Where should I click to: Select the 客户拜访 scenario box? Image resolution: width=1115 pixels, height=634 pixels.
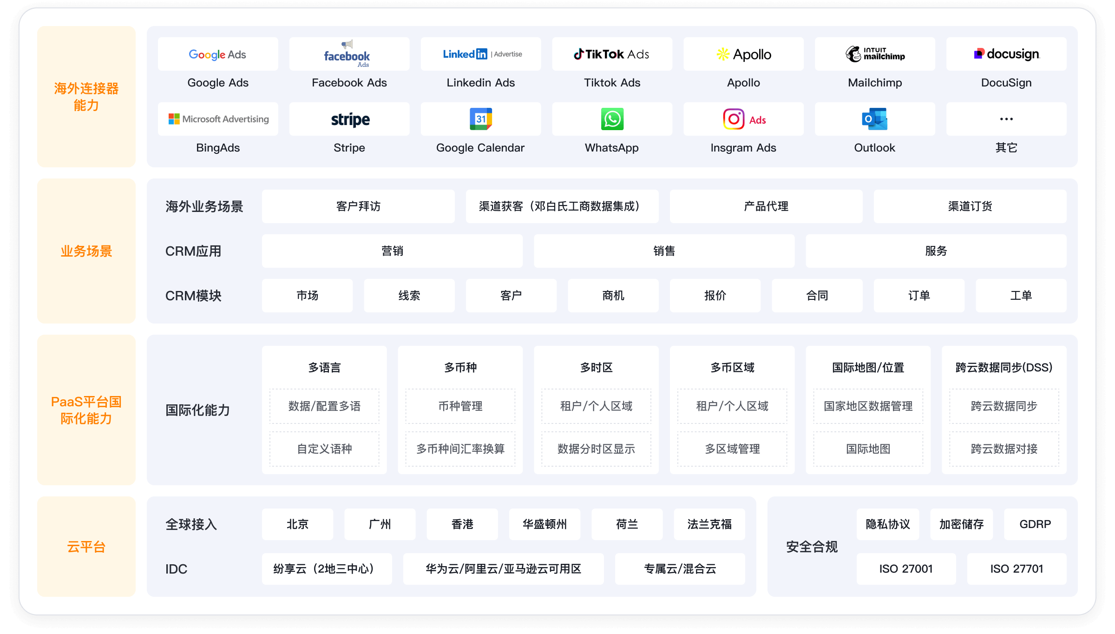tap(358, 206)
